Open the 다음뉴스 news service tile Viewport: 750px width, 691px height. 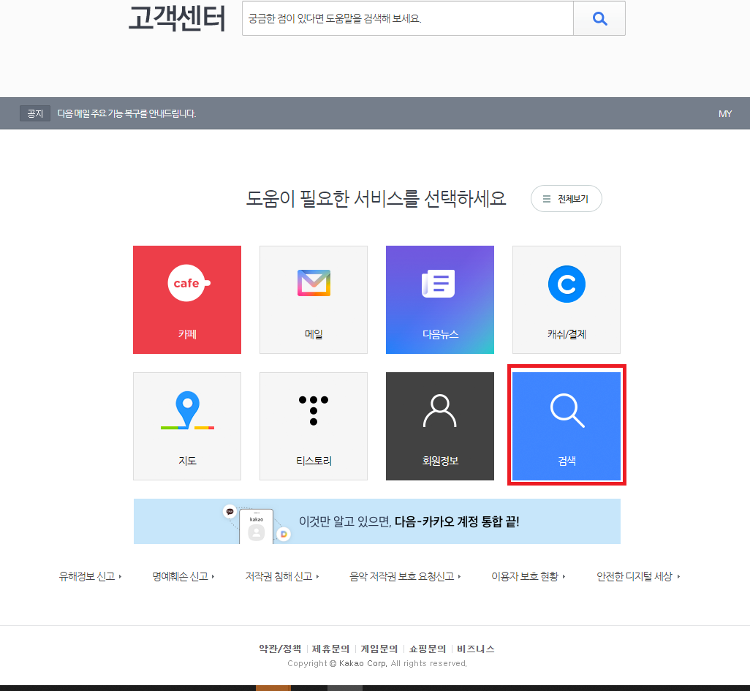tap(439, 300)
